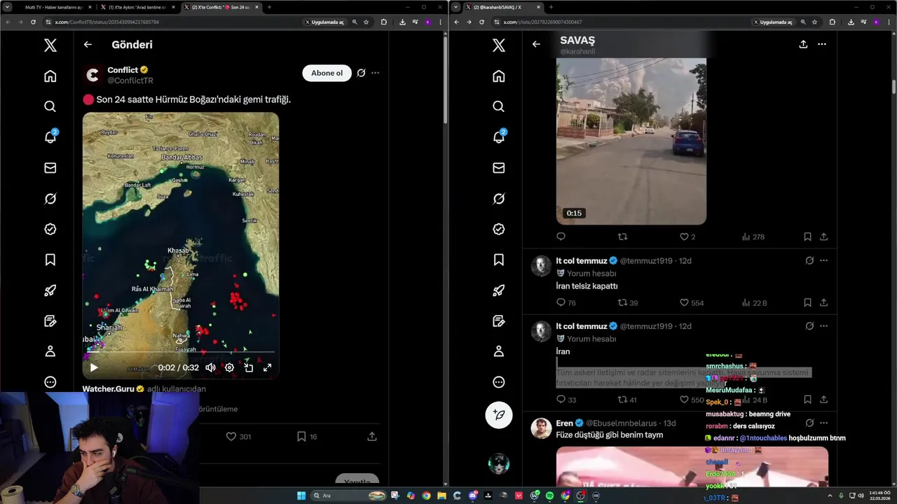
Task: Open Grok in the right window's sidebar
Action: pyautogui.click(x=498, y=199)
